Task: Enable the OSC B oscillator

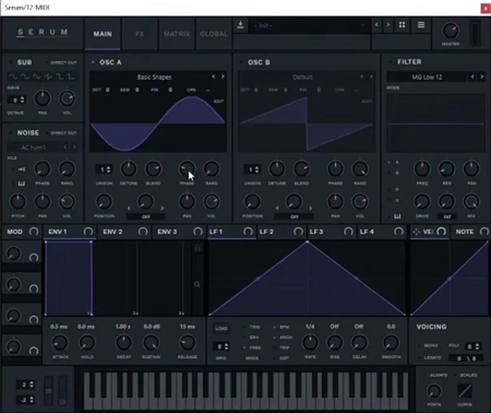Action: click(241, 62)
